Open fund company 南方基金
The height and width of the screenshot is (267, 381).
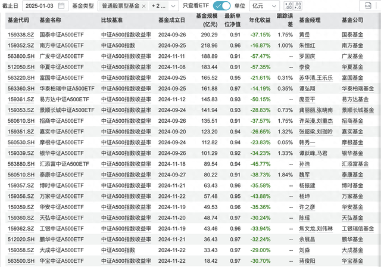(x=352, y=45)
